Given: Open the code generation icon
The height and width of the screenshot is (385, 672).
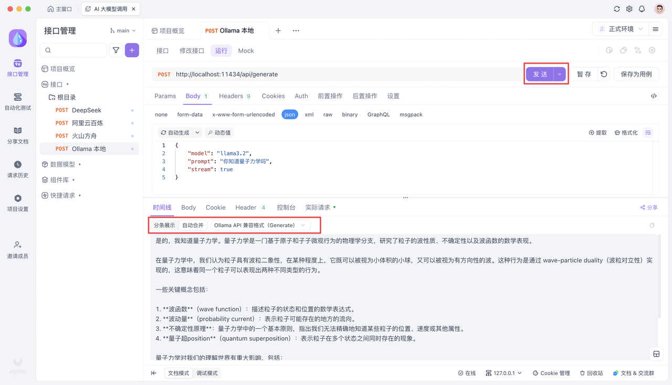Looking at the screenshot, I should click(654, 96).
